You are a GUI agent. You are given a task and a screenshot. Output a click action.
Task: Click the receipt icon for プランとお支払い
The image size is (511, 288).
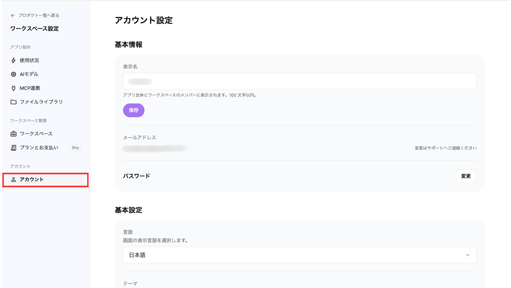(14, 148)
